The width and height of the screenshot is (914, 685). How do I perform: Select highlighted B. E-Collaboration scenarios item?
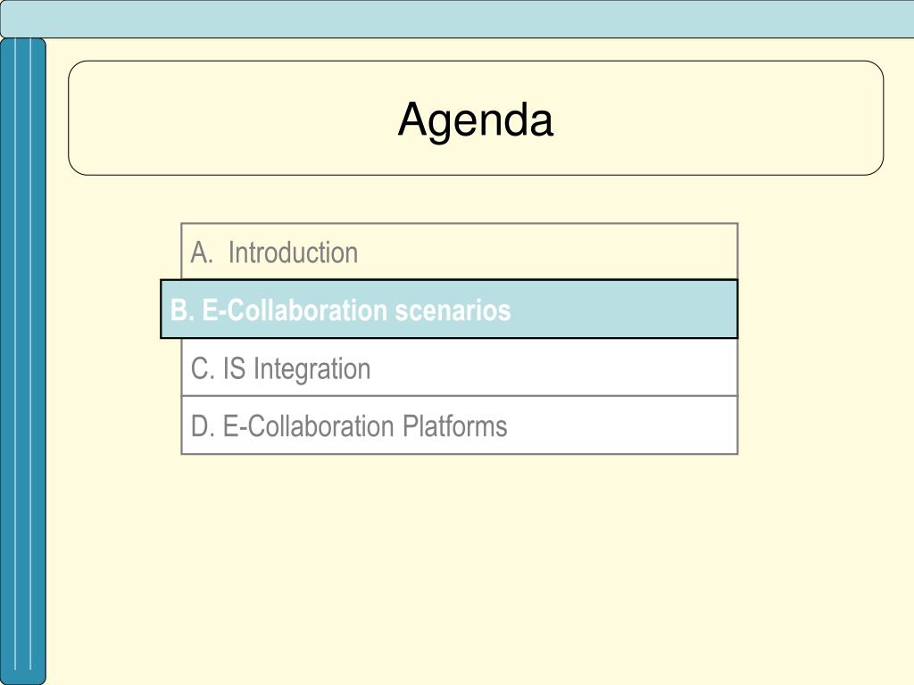tap(449, 309)
